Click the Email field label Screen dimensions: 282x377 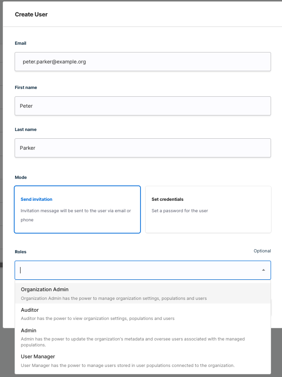21,43
